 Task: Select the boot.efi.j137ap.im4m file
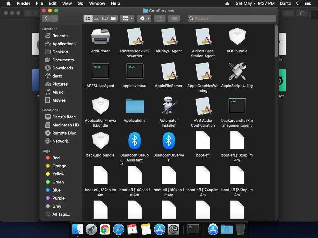100,175
